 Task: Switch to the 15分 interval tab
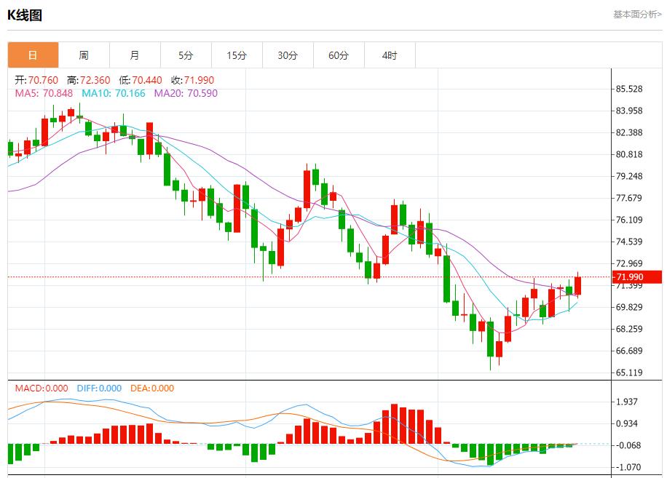pos(237,55)
